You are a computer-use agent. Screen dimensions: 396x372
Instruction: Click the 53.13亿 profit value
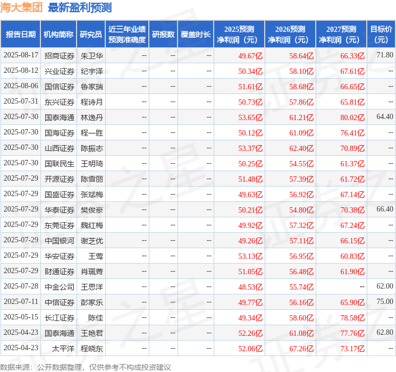pos(250,256)
